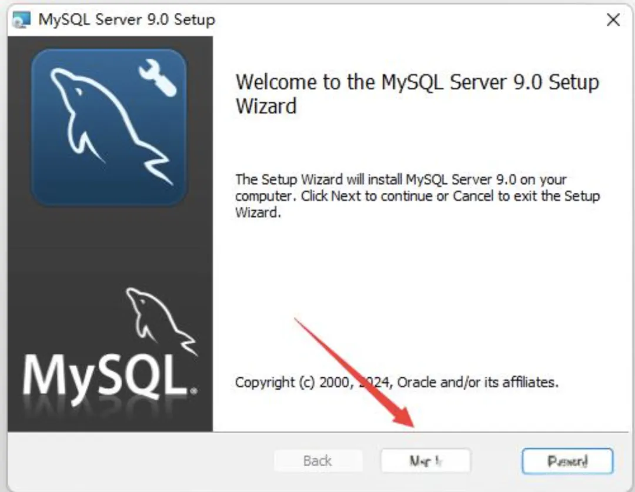Viewport: 635px width, 492px height.
Task: Click the blue-outlined Cancel button
Action: pyautogui.click(x=567, y=461)
